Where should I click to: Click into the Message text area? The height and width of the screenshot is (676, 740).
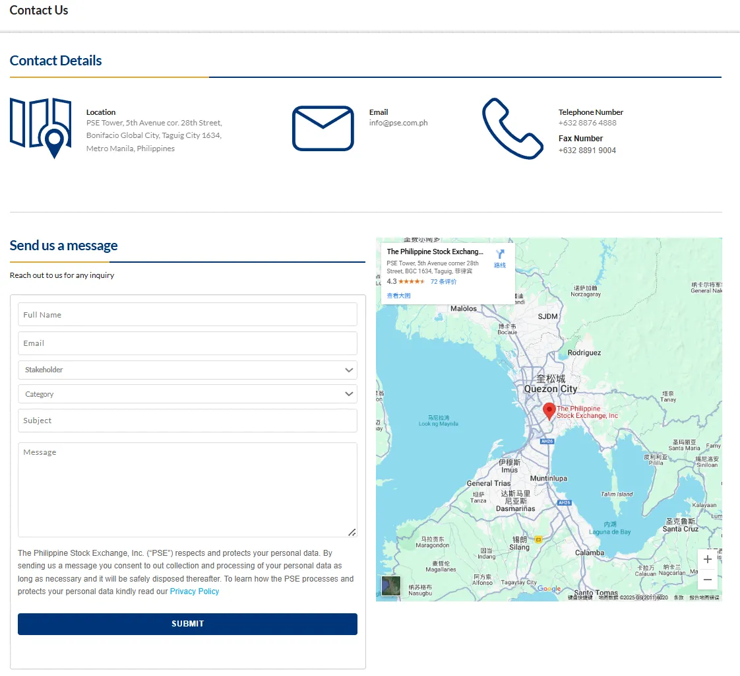[187, 489]
